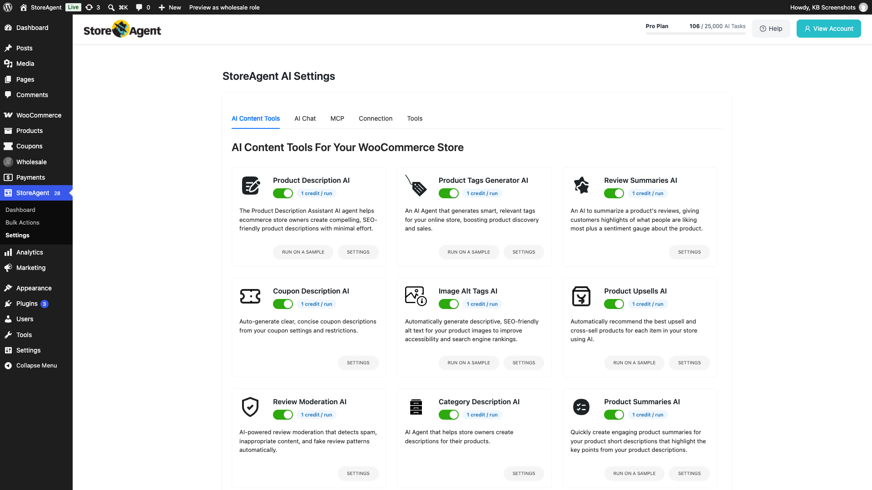The height and width of the screenshot is (490, 872).
Task: Click the Review Moderation AI shield icon
Action: click(x=250, y=407)
